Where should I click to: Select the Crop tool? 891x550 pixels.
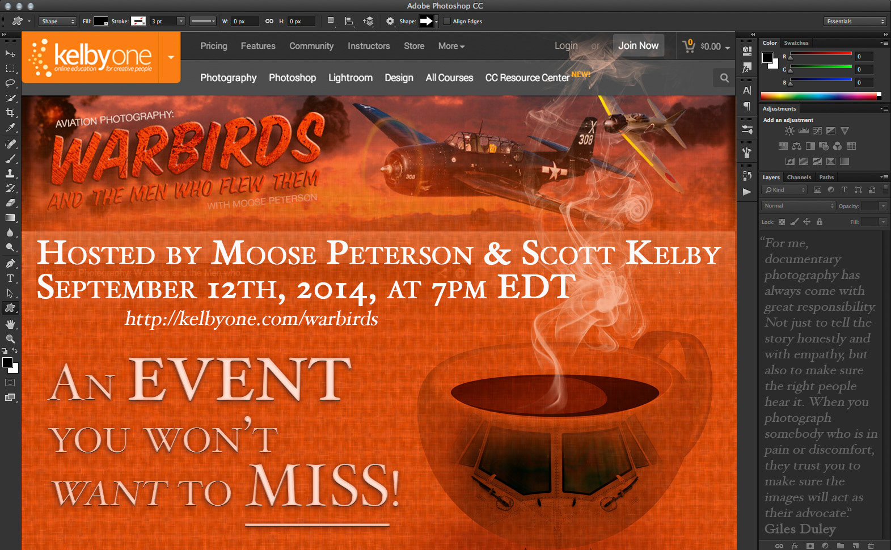(10, 113)
